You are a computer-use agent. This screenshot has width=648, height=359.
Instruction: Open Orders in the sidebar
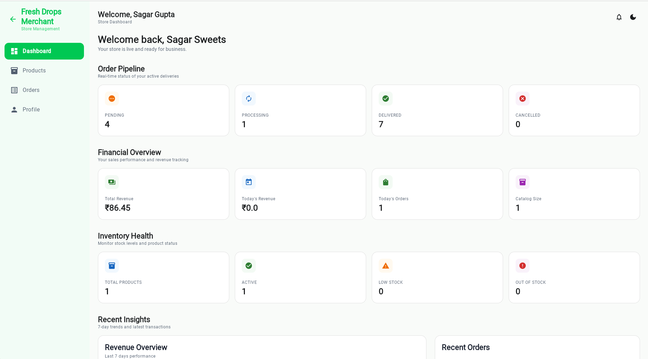pyautogui.click(x=44, y=90)
